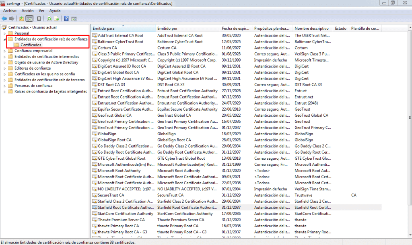Sort by the Emitido para column header
This screenshot has height=245, width=412.
tap(123, 28)
